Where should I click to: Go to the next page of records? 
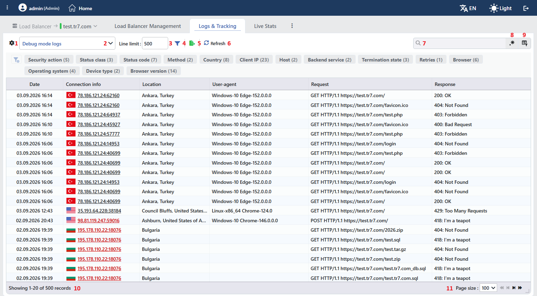pyautogui.click(x=514, y=288)
